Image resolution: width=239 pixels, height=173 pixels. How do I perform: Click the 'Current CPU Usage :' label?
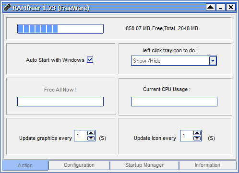click(x=167, y=89)
